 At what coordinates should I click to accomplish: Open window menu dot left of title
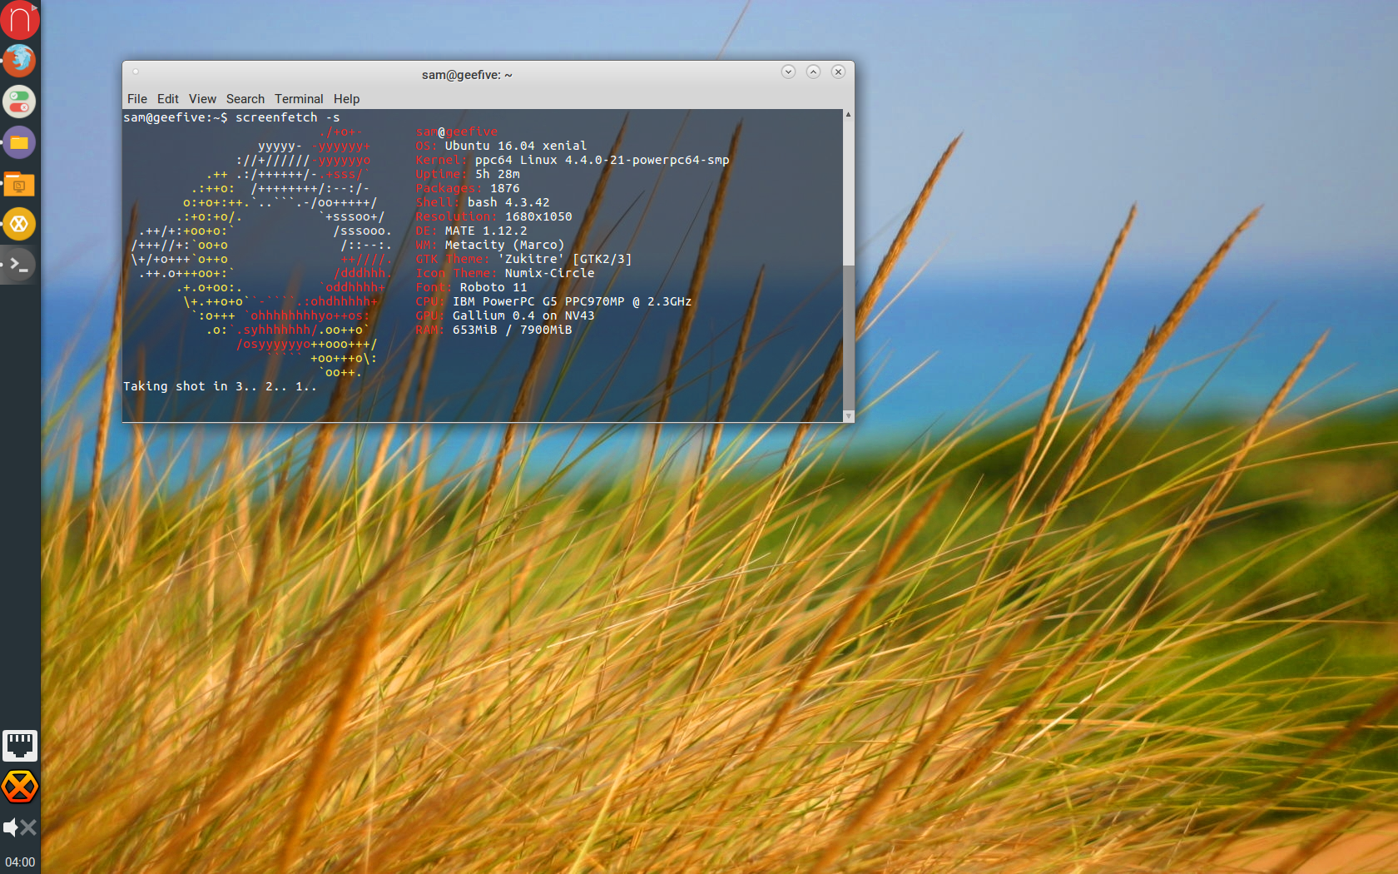136,72
